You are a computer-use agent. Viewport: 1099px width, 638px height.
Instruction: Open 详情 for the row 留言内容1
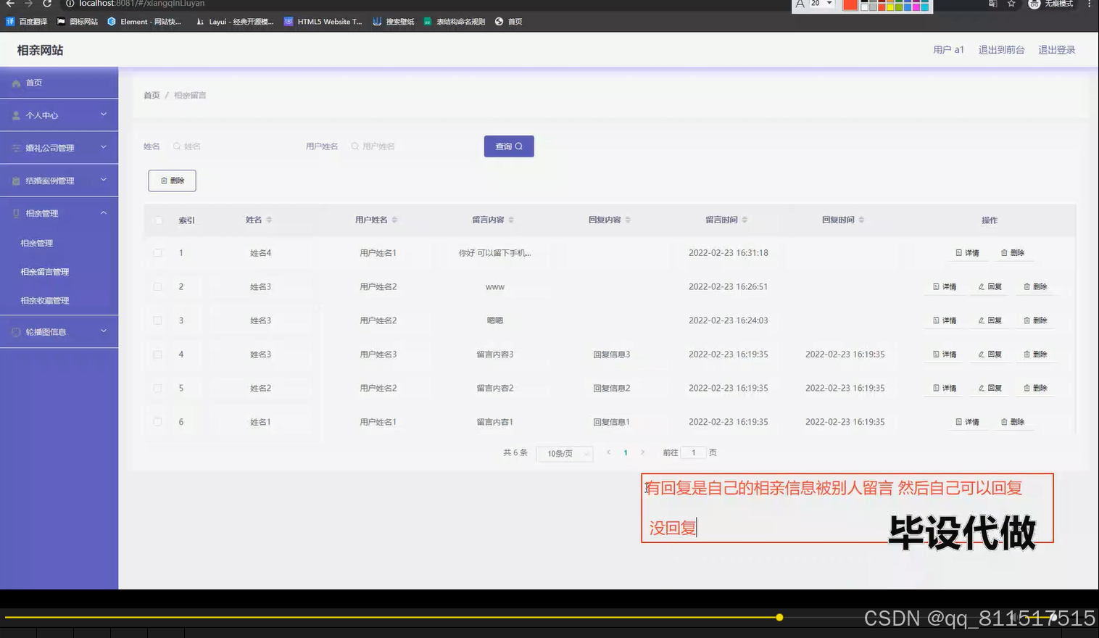(x=967, y=422)
